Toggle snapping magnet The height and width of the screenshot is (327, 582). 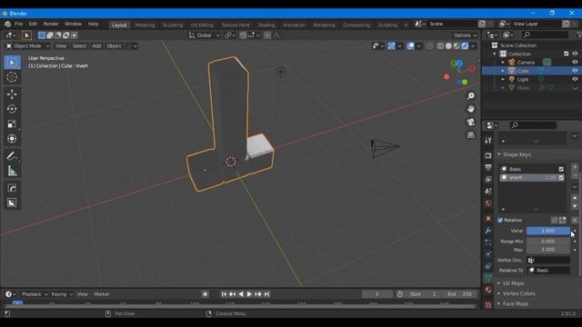[x=243, y=35]
